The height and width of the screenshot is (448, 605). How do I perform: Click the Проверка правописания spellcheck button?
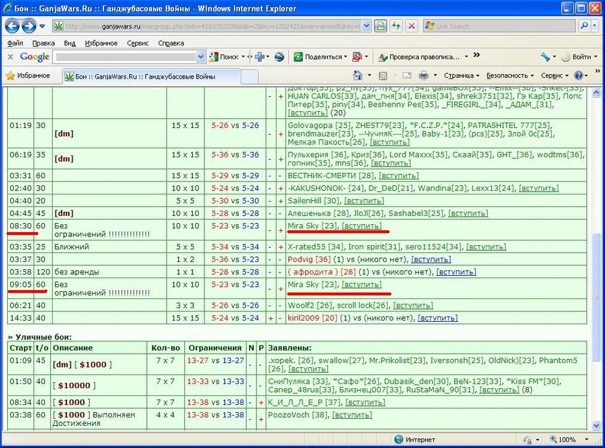pos(420,57)
